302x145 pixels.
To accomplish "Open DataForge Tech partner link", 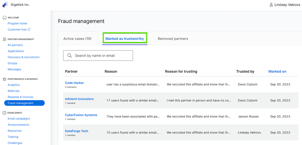I will [x=77, y=131].
